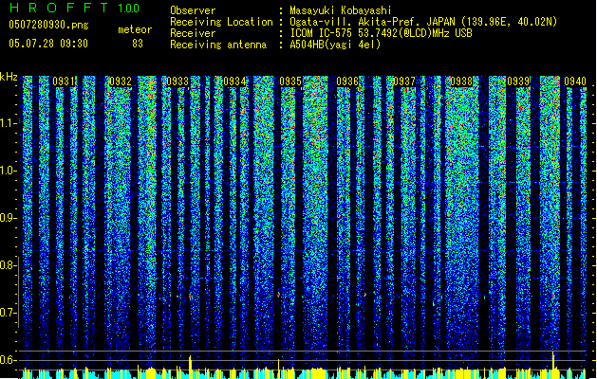Image resolution: width=597 pixels, height=379 pixels.
Task: Click the Receiving antenna label
Action: 218,45
